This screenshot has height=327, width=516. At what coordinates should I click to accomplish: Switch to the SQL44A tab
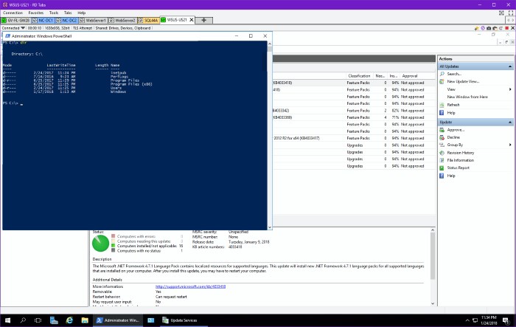click(148, 21)
